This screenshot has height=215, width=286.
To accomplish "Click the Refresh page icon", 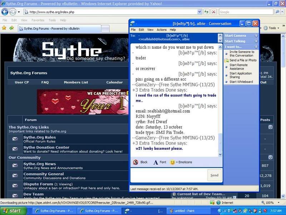I will coord(207,12).
